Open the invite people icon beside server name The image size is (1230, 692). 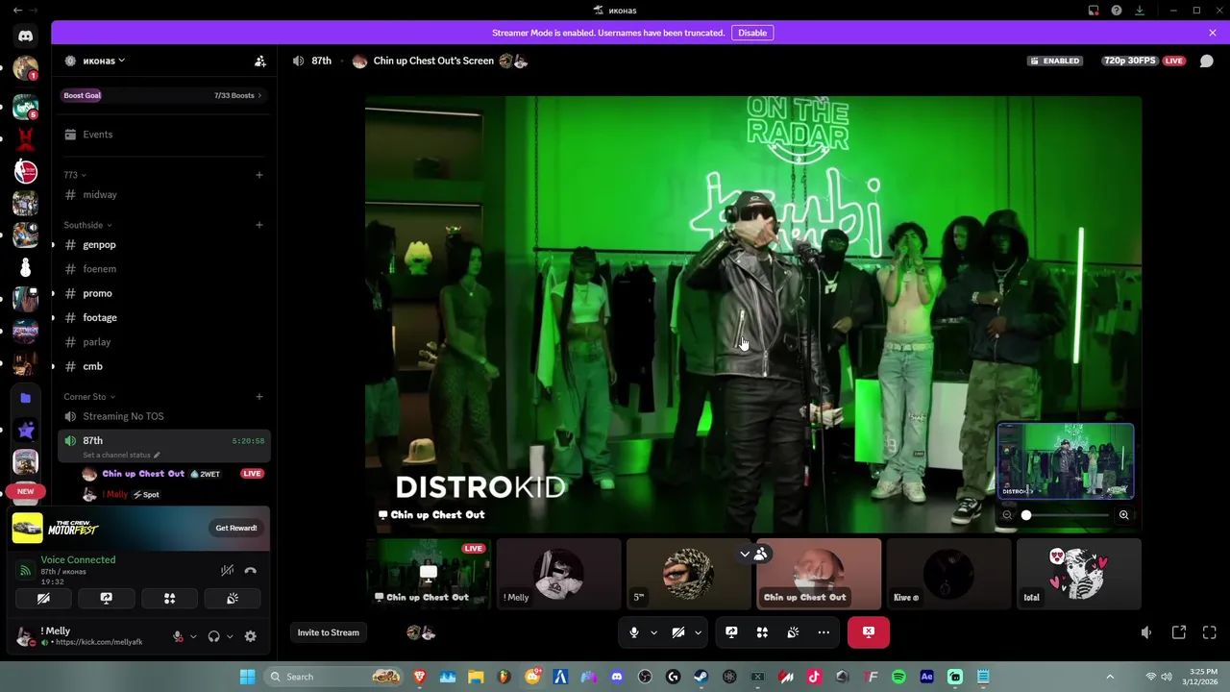click(260, 61)
